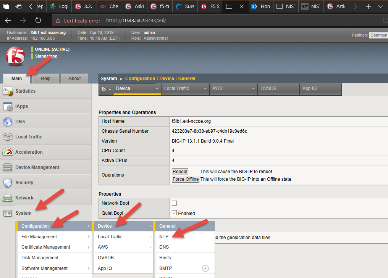
Task: Open the Partition dropdown
Action: point(378,35)
